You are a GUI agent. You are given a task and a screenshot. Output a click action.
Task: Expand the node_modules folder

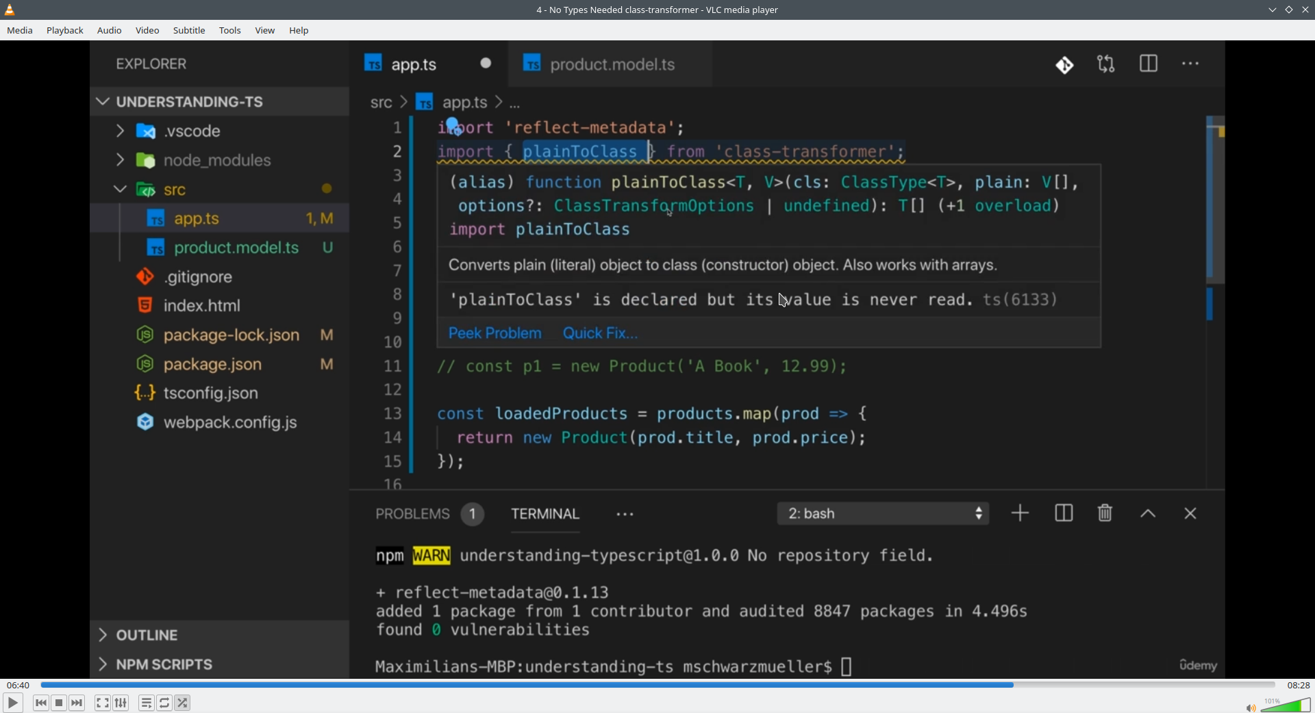coord(220,161)
